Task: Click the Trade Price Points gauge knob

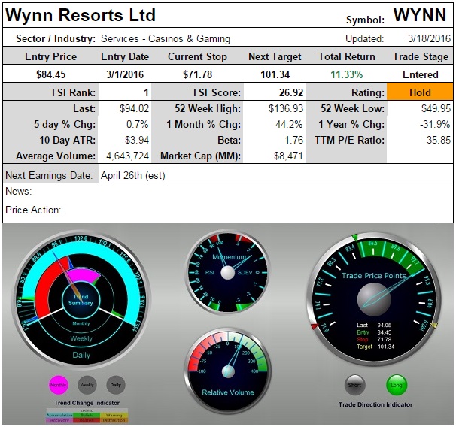Action: pyautogui.click(x=373, y=298)
